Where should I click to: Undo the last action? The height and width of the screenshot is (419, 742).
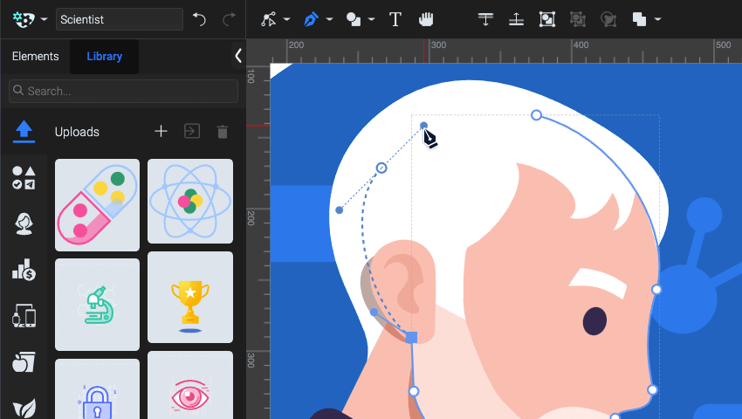[199, 19]
